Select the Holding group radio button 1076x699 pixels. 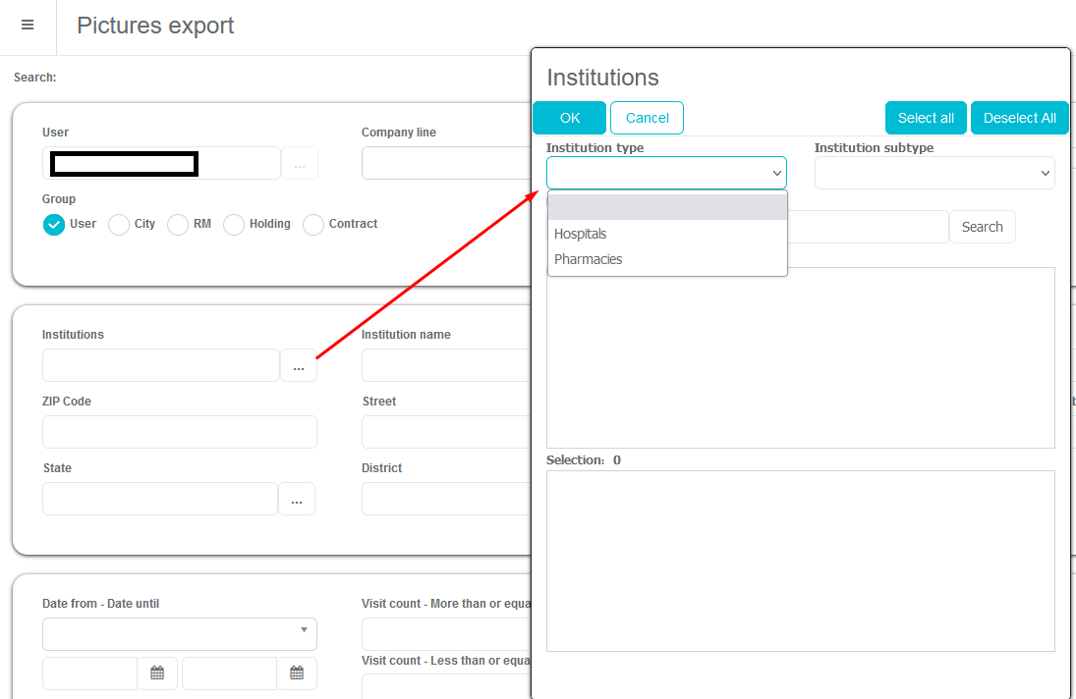pos(234,225)
